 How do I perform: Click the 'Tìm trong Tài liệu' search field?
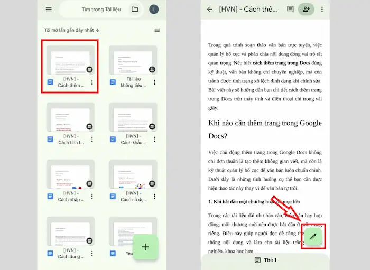(x=99, y=9)
